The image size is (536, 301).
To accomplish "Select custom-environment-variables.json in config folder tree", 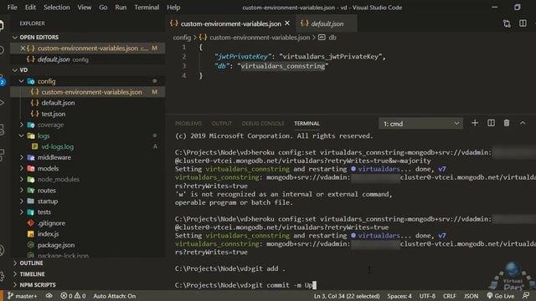I will (x=87, y=92).
